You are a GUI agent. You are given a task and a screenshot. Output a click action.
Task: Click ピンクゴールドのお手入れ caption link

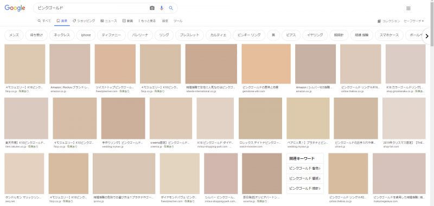click(x=355, y=143)
